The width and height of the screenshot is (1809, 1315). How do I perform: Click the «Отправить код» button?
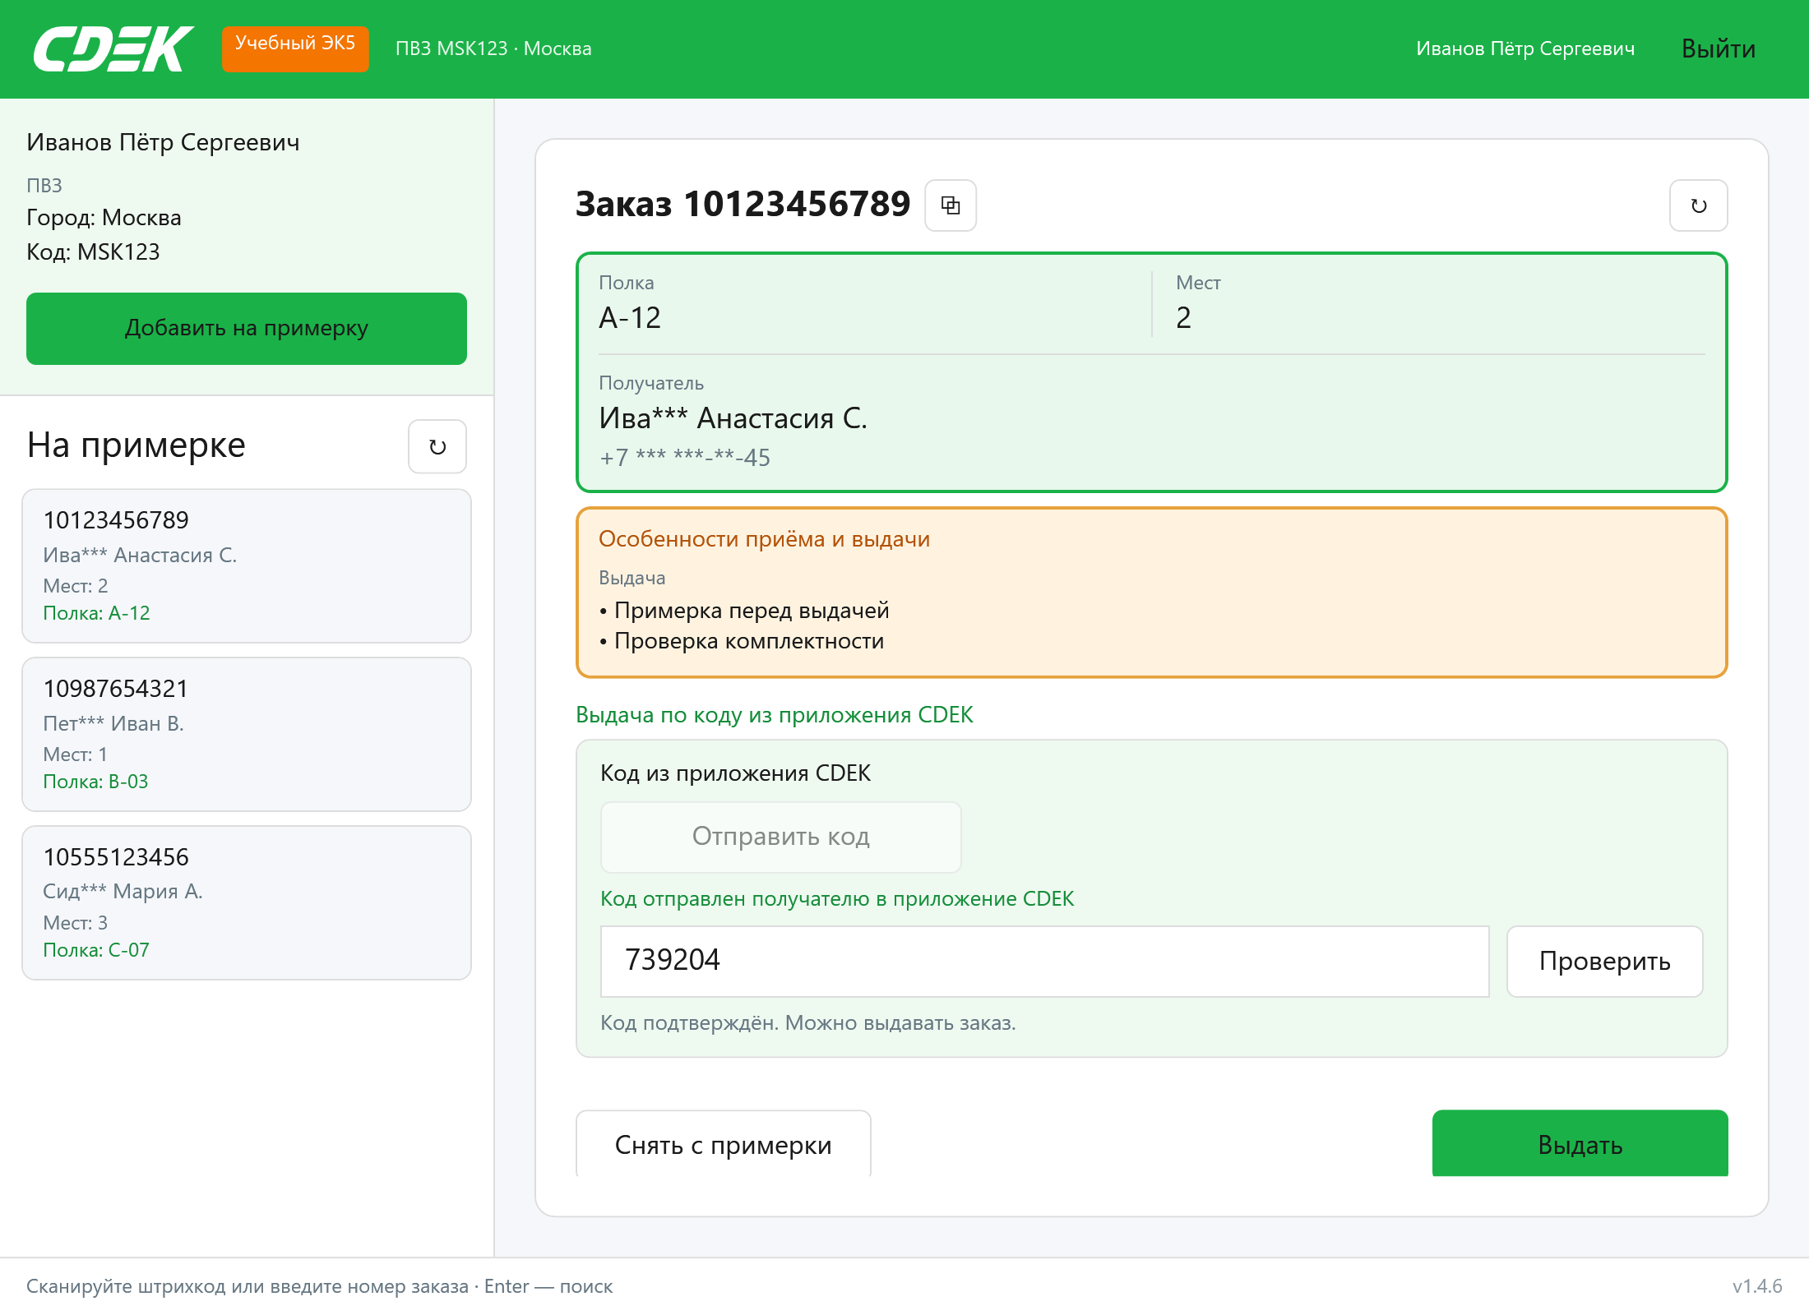pos(781,837)
